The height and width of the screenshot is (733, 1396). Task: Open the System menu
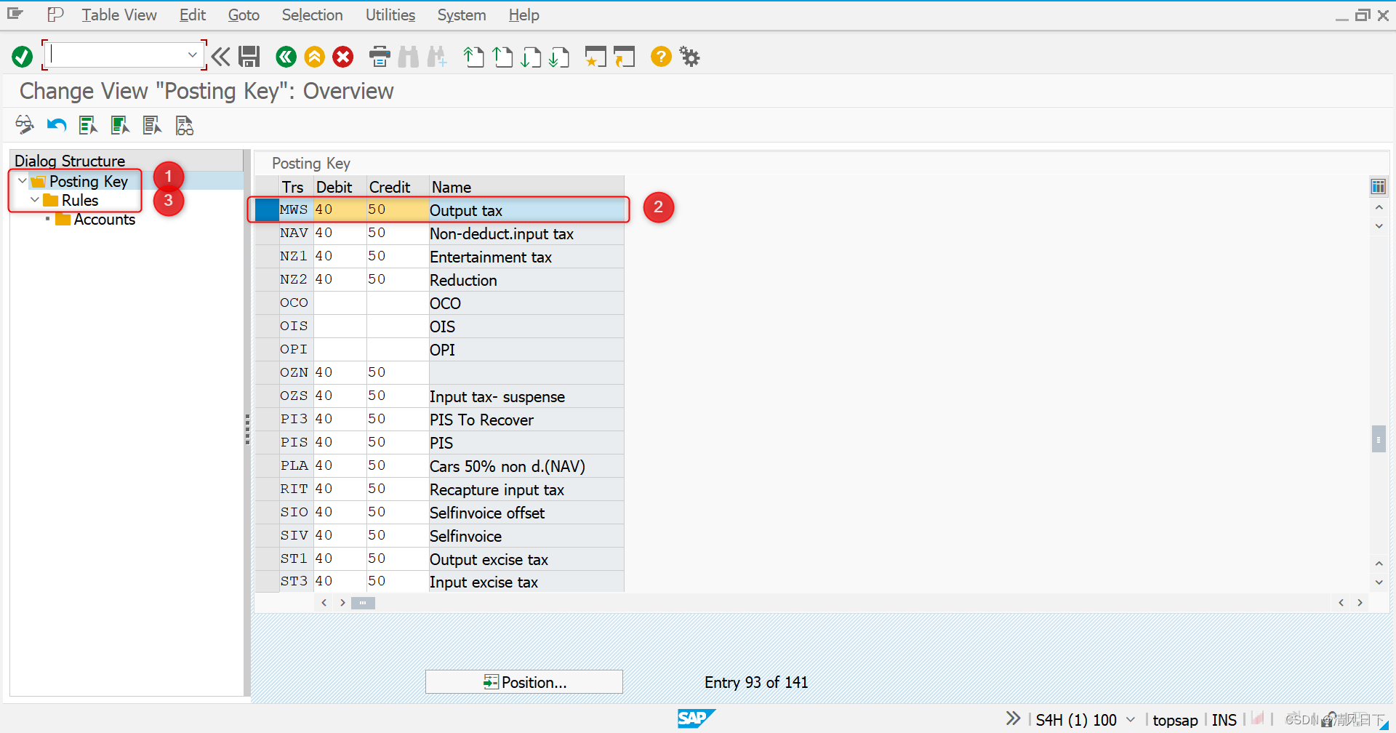[462, 15]
